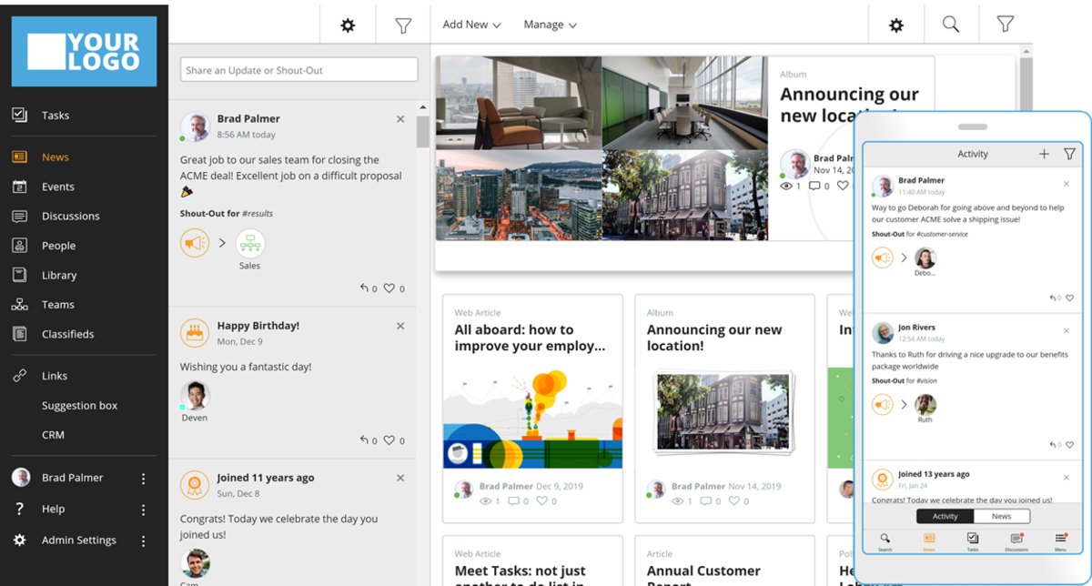Image resolution: width=1092 pixels, height=586 pixels.
Task: Expand the Manage dropdown
Action: click(x=550, y=24)
